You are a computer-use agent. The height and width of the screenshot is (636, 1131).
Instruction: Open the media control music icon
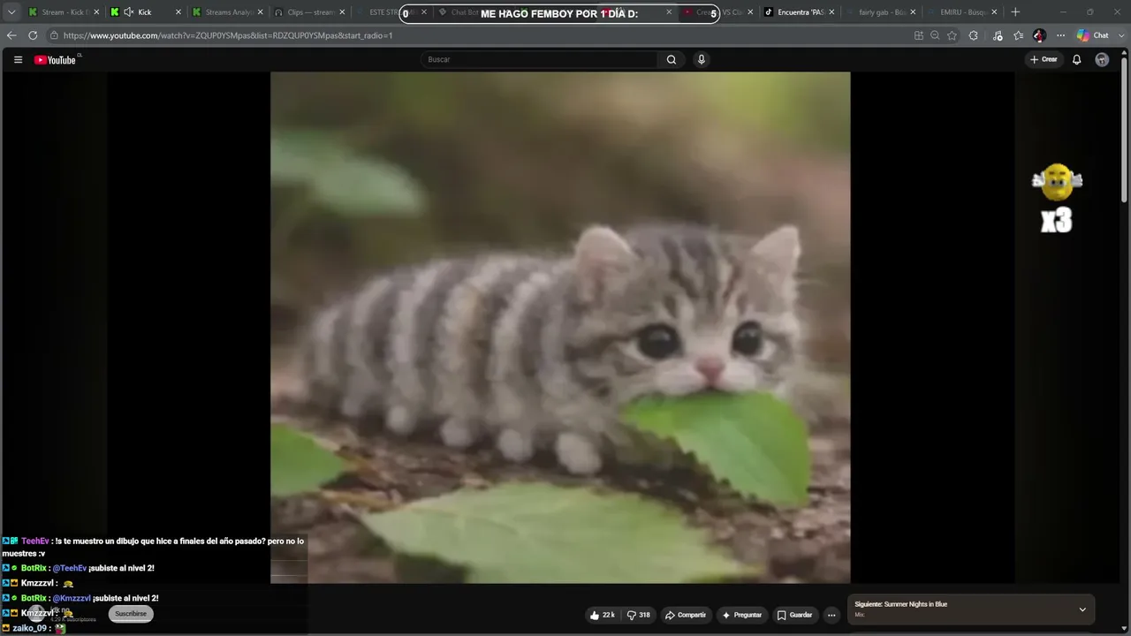tap(998, 35)
